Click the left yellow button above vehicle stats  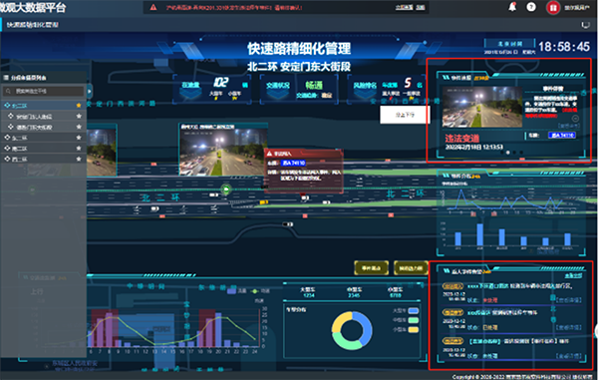click(371, 268)
